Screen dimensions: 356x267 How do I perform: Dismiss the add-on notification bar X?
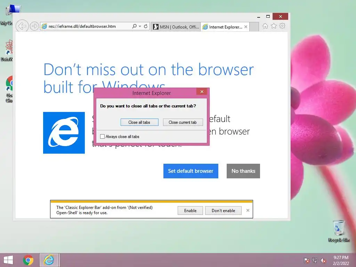248,210
